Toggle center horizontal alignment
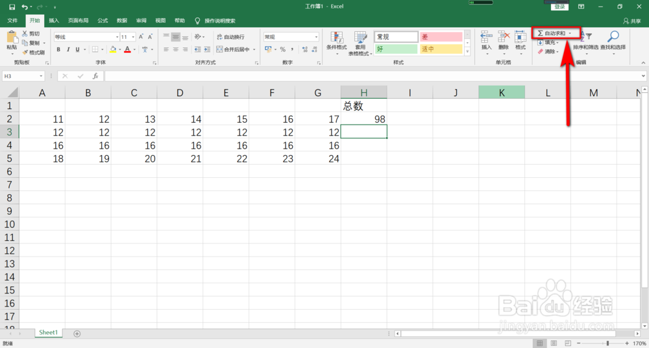The height and width of the screenshot is (348, 649). pos(176,49)
